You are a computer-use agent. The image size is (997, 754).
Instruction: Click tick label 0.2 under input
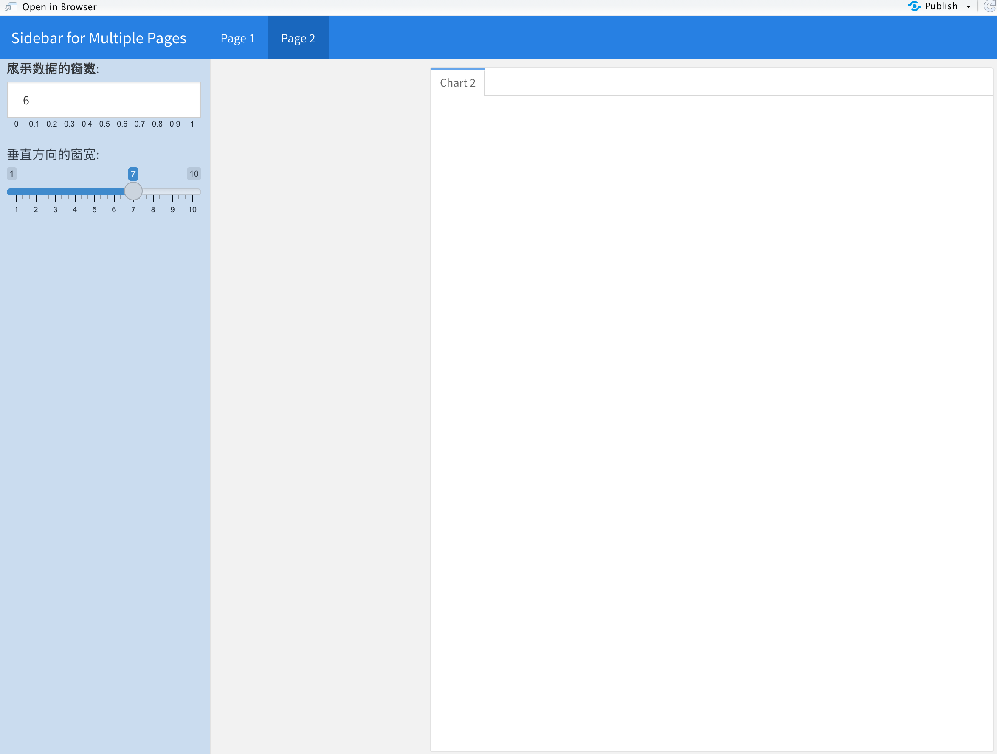(52, 124)
